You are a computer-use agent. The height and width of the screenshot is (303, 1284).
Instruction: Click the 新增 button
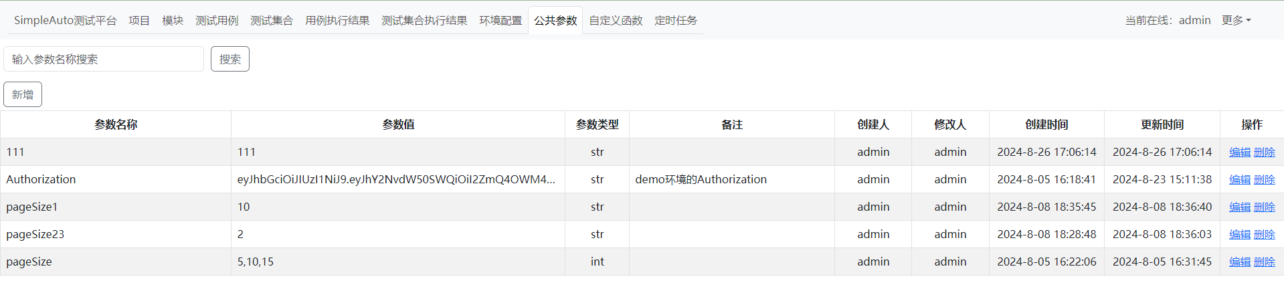point(23,94)
